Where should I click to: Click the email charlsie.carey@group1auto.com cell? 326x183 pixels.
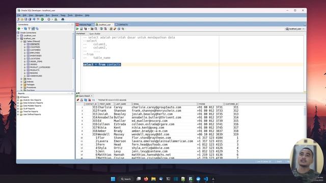pos(156,107)
